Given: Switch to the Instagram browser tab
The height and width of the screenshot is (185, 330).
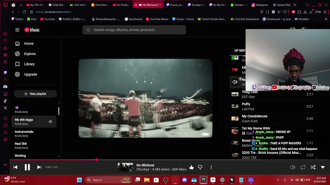Looking at the screenshot, I should coord(259,5).
